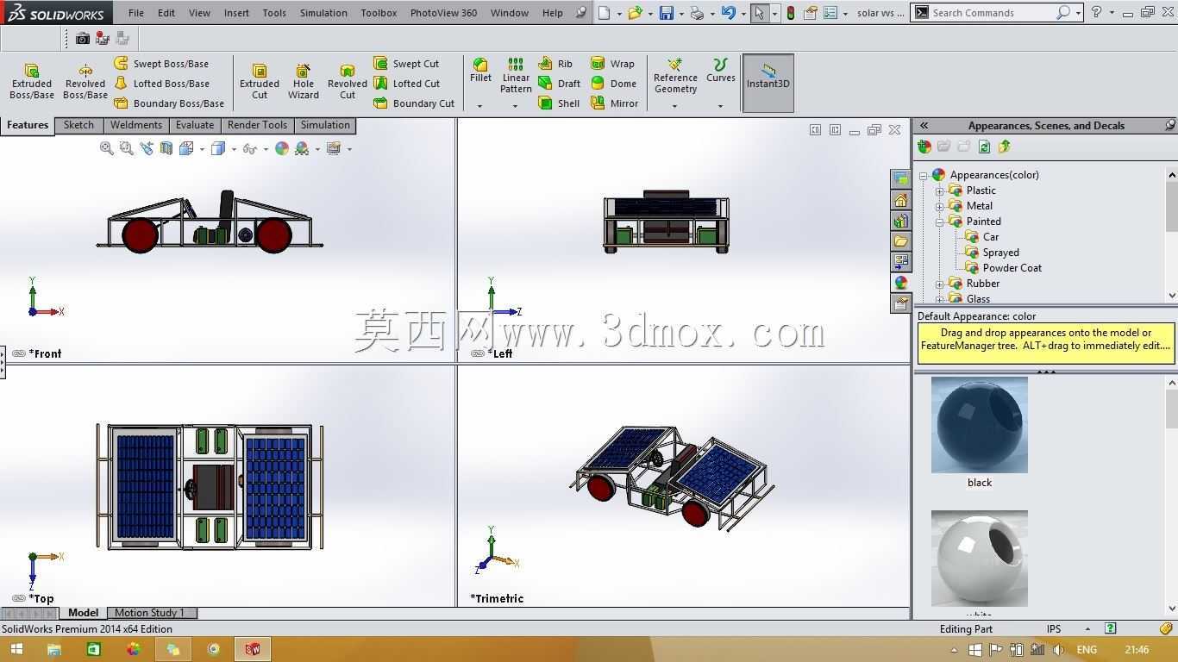Choose the Swept Cut feature

point(406,64)
